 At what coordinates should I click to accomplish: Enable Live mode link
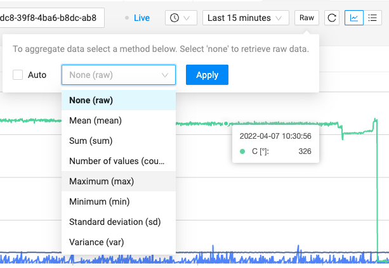(142, 18)
